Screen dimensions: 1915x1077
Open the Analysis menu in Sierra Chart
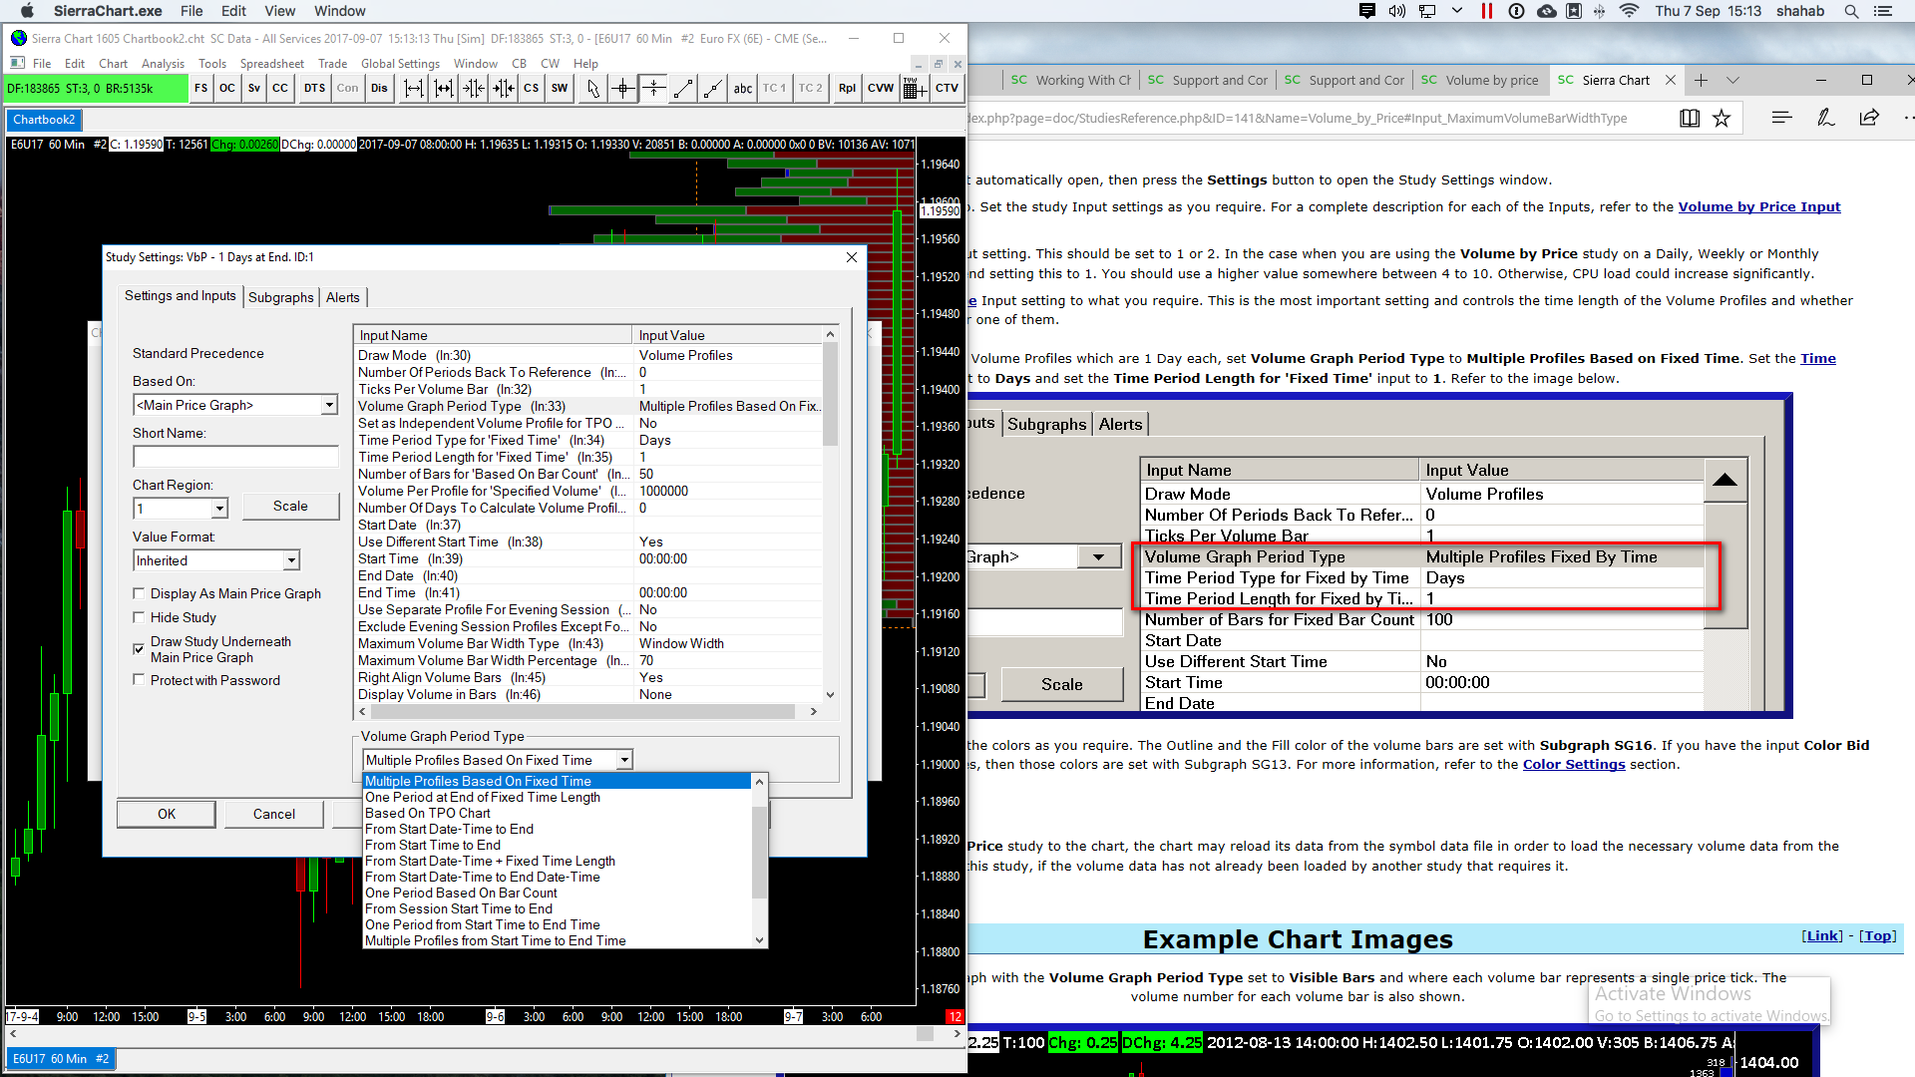coord(163,63)
